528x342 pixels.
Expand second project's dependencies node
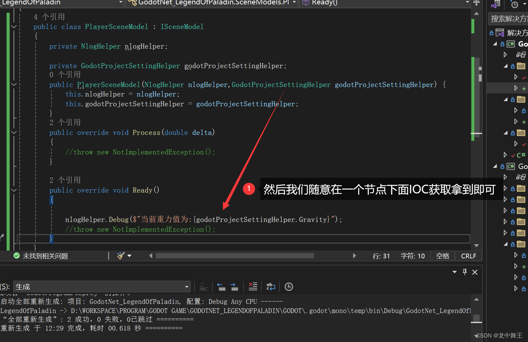pyautogui.click(x=505, y=177)
